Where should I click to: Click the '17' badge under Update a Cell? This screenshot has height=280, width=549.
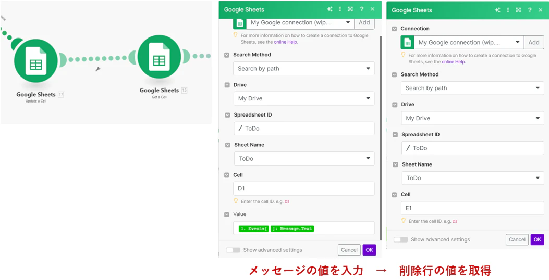[61, 94]
